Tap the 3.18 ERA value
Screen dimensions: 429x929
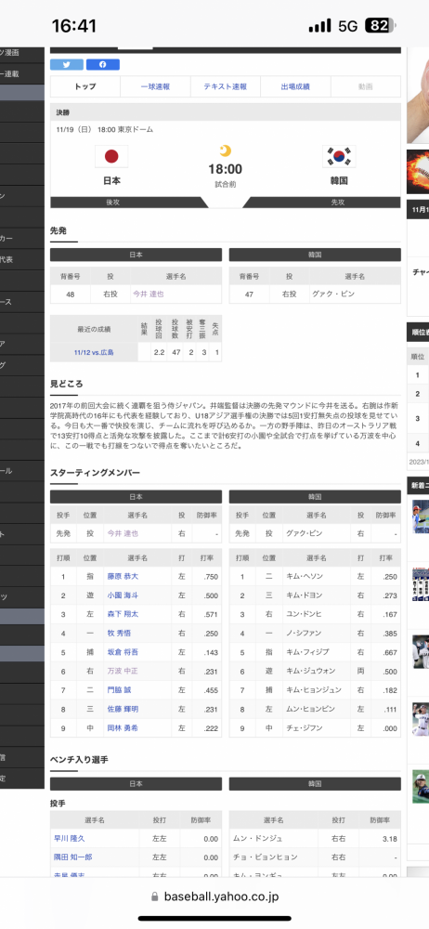pos(390,839)
